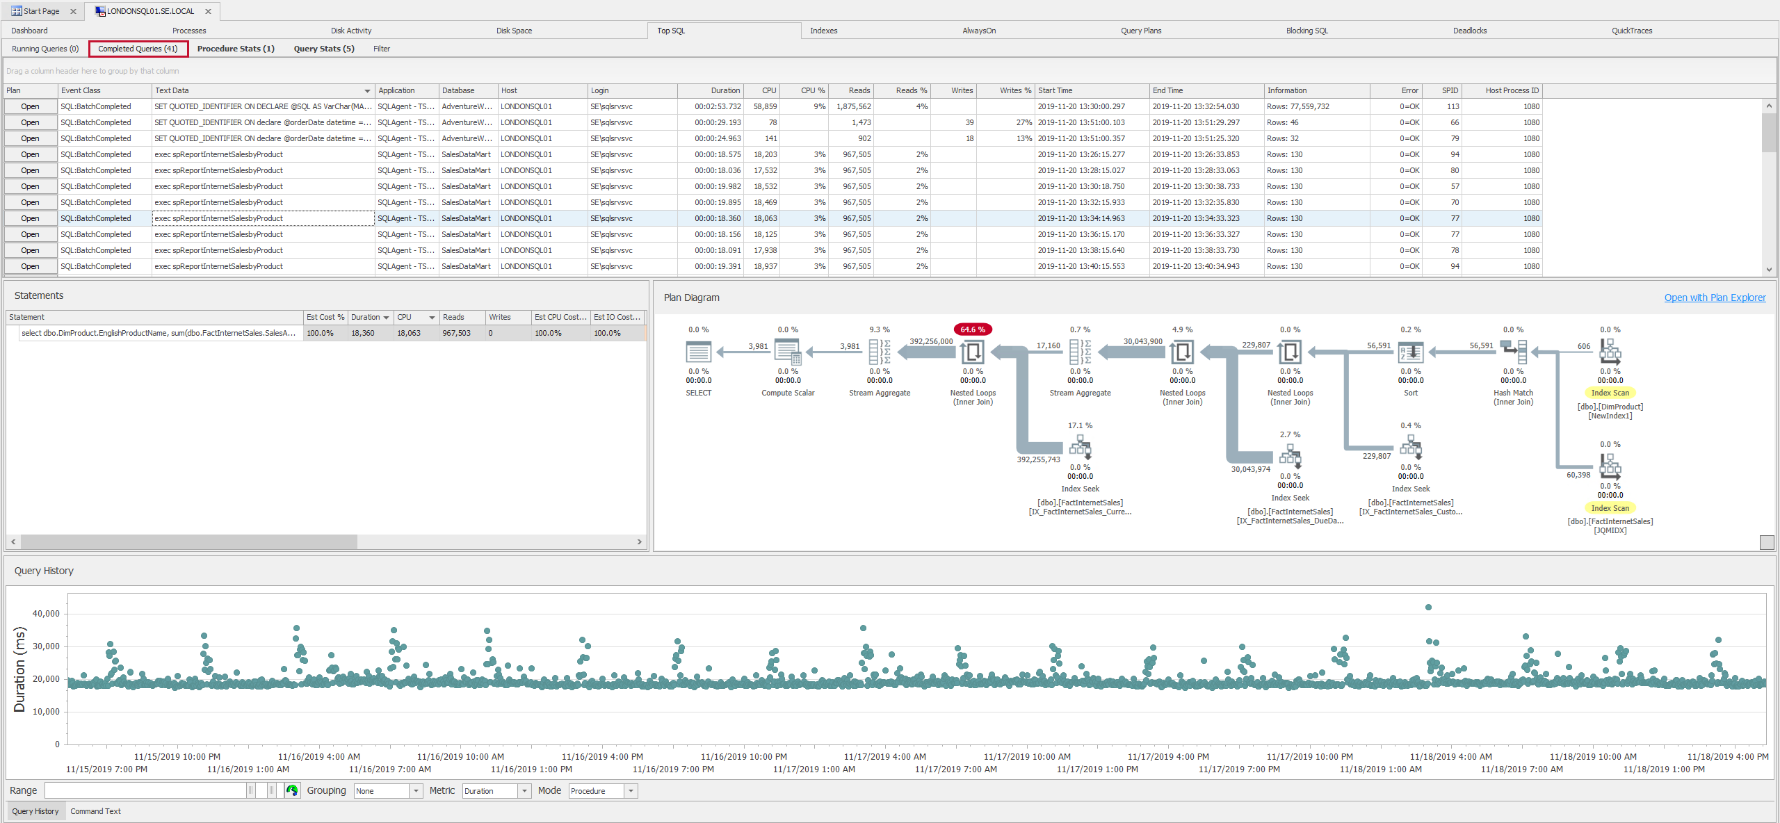Screen dimensions: 1780x823
Task: Click the green gauge refresh icon beside Range
Action: point(292,790)
